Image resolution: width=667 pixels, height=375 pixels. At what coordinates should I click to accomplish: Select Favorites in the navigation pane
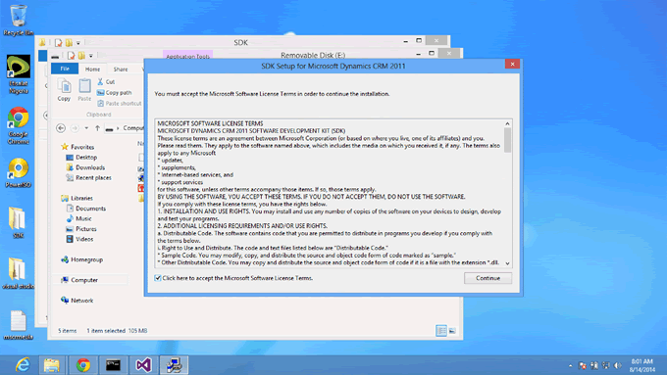[77, 147]
